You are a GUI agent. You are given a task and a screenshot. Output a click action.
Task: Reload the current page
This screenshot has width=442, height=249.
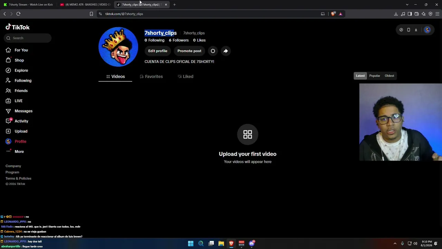[x=18, y=14]
